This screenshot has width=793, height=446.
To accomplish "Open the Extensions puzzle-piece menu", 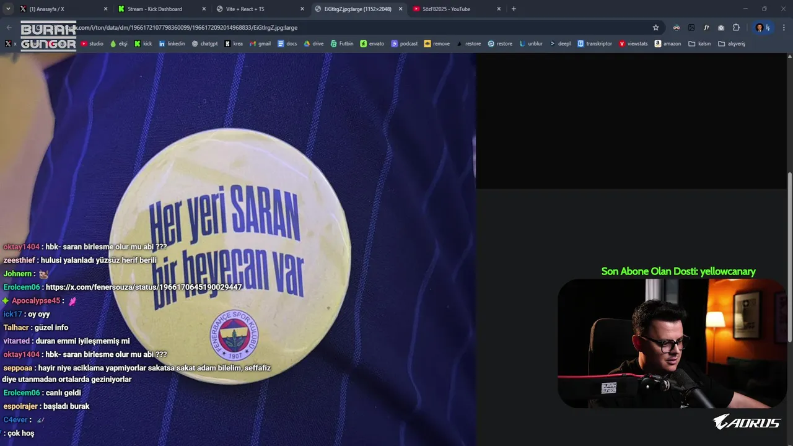I will click(x=736, y=27).
